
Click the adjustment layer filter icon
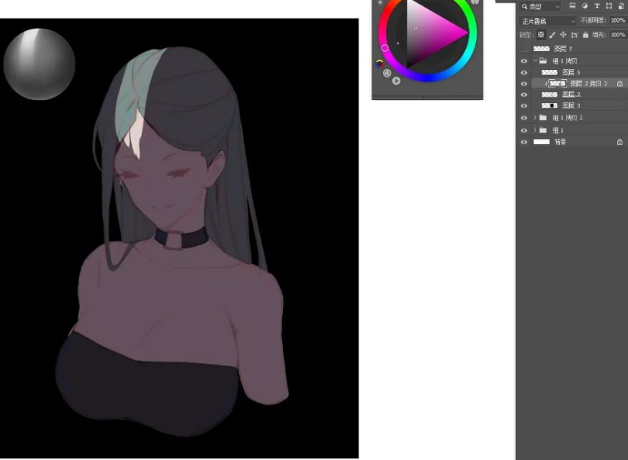(x=585, y=6)
